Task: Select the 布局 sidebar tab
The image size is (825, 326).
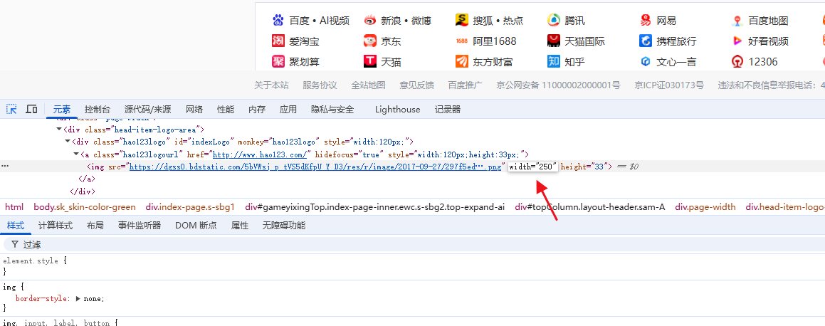Action: (x=95, y=226)
